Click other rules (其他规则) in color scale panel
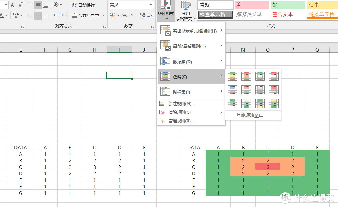 (249, 115)
